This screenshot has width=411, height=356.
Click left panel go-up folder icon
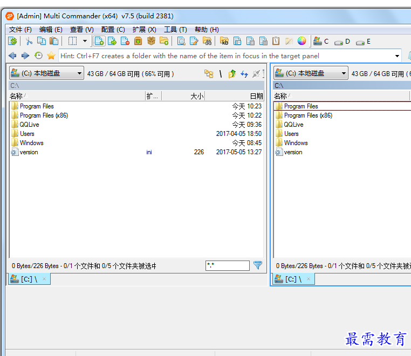232,74
